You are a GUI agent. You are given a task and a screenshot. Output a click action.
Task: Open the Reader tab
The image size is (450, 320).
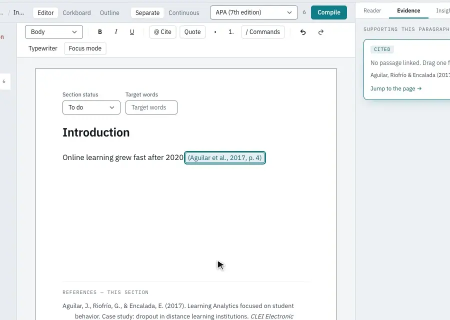372,10
